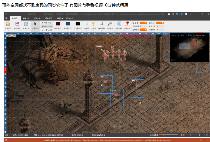Select the 37x155 monster group box
210x142 pixels.
click(114, 59)
